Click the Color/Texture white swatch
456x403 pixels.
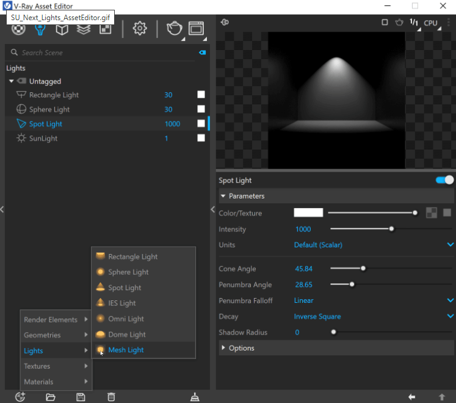pos(308,212)
